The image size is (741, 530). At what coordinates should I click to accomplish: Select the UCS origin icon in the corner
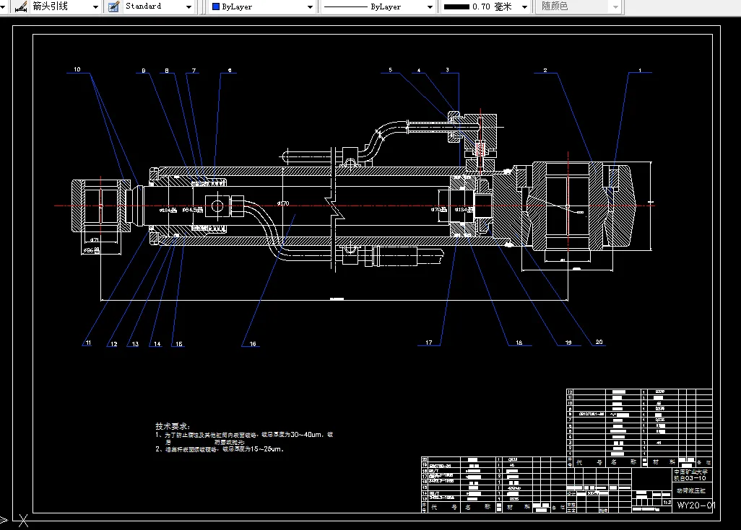(22, 519)
